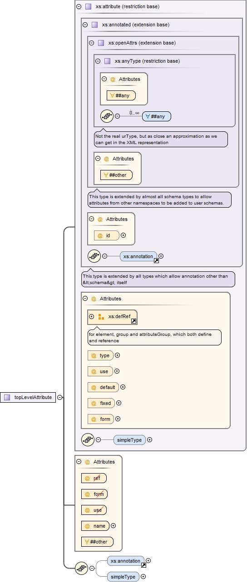
Task: Click the xs:defRef attribute group icon
Action: click(101, 317)
